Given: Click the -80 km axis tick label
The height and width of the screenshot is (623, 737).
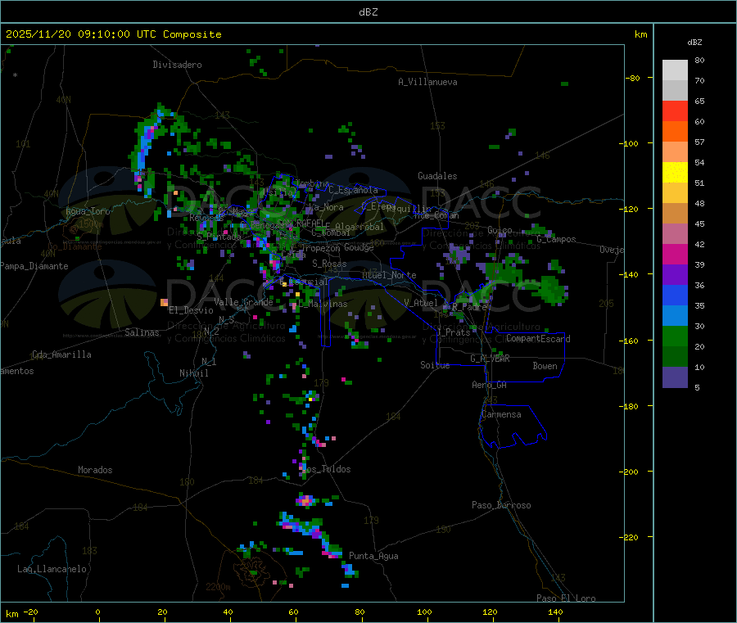Looking at the screenshot, I should click(x=633, y=78).
